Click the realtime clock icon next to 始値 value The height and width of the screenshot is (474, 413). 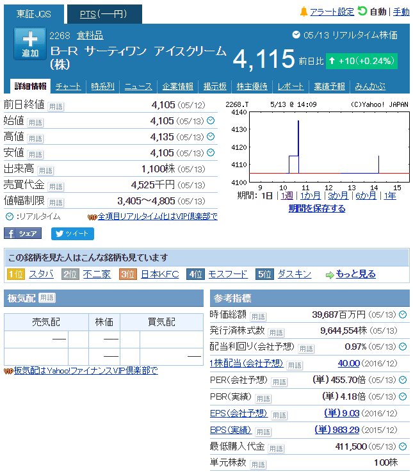[211, 120]
